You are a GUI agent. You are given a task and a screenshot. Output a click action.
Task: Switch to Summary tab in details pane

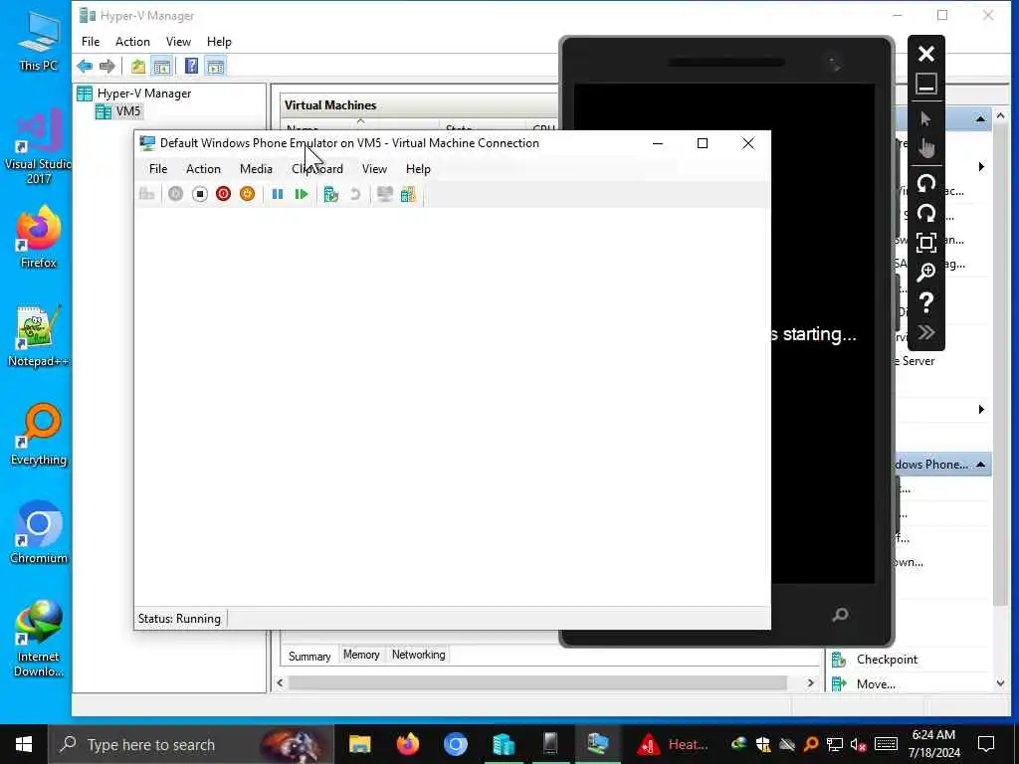pyautogui.click(x=309, y=657)
